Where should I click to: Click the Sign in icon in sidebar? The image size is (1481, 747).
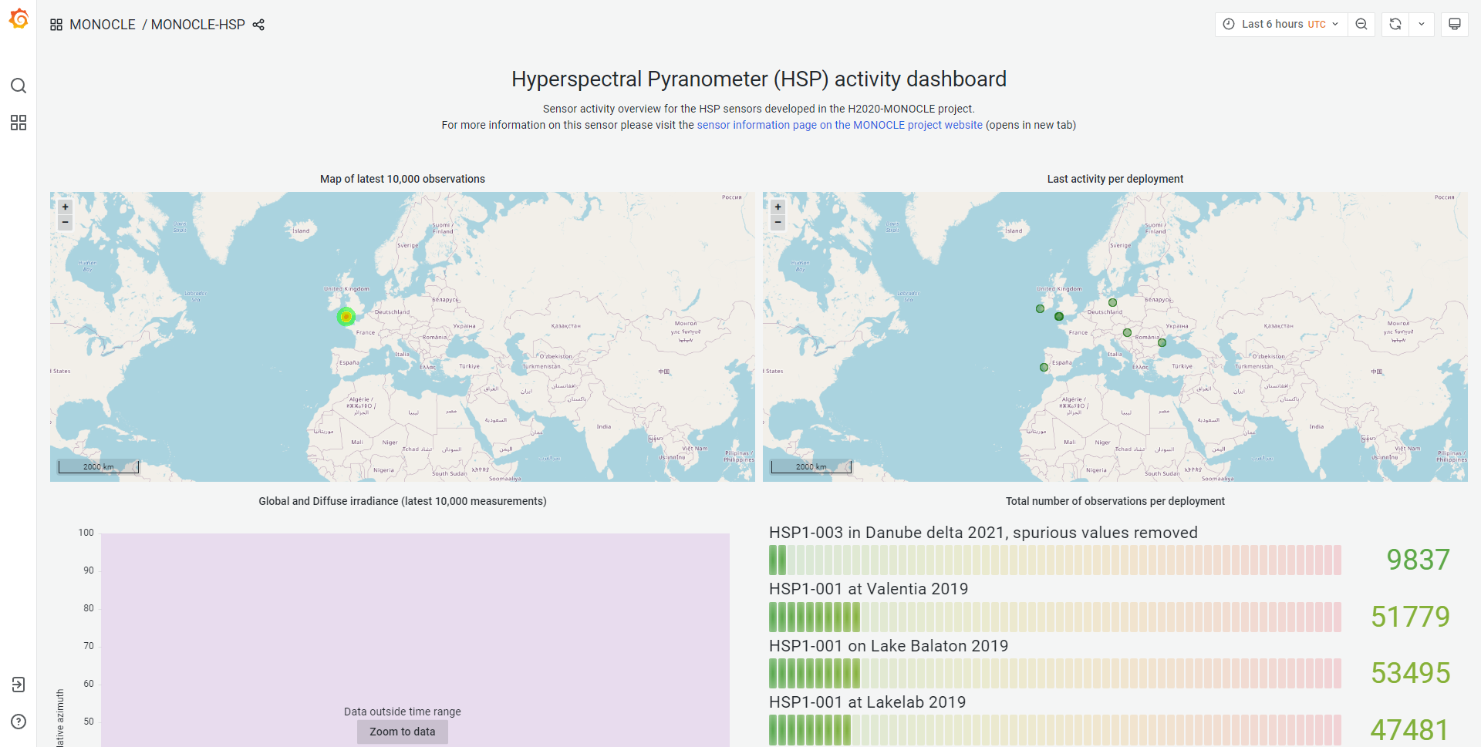click(x=19, y=685)
